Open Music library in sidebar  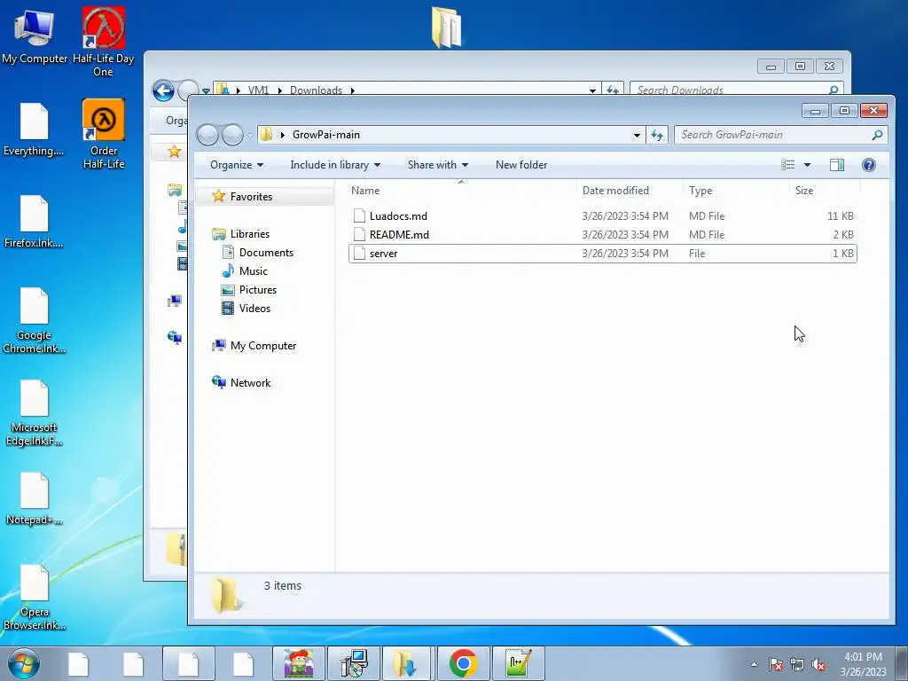click(253, 271)
